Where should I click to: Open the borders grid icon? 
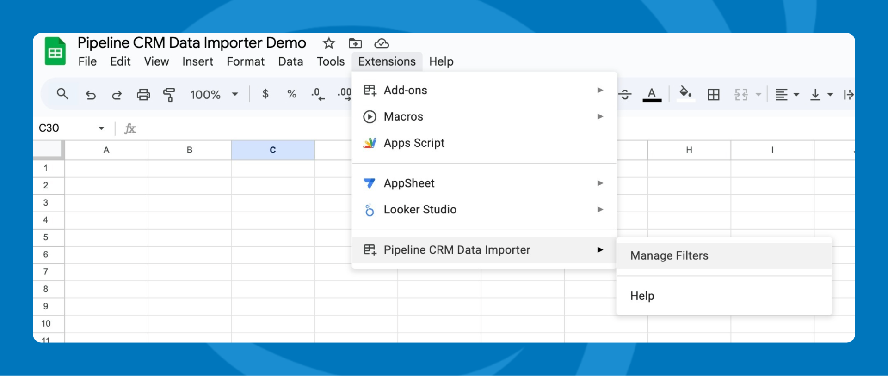714,95
